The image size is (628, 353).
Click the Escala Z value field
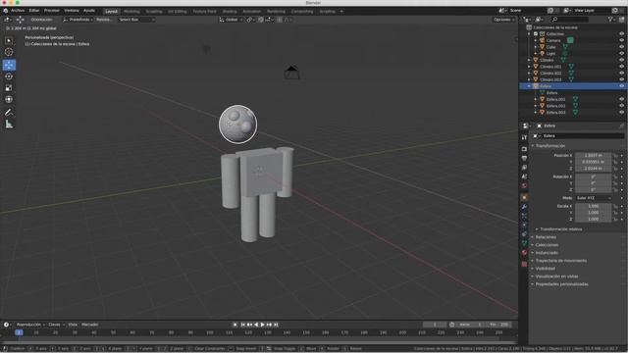[x=593, y=219]
